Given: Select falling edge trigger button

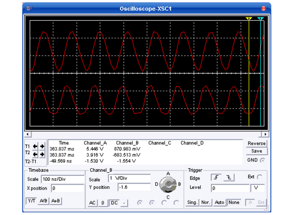Looking at the screenshot, I should coord(228,178).
